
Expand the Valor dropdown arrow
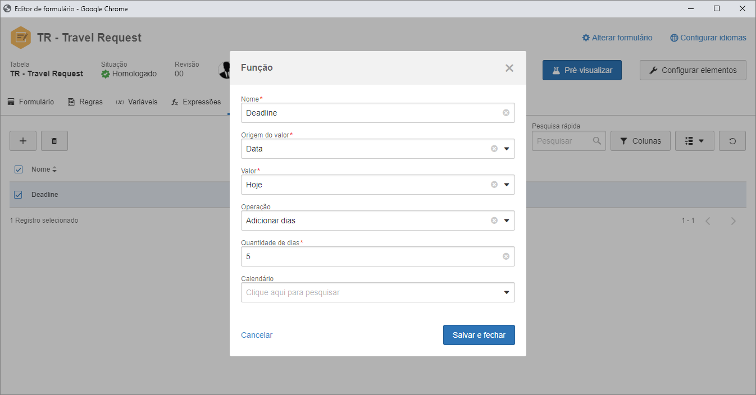click(507, 185)
